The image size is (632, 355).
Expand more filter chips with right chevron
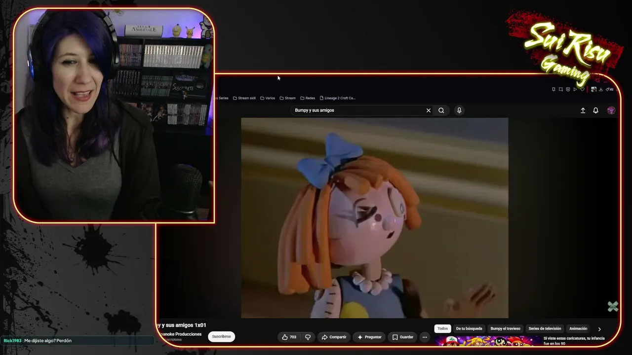click(599, 329)
